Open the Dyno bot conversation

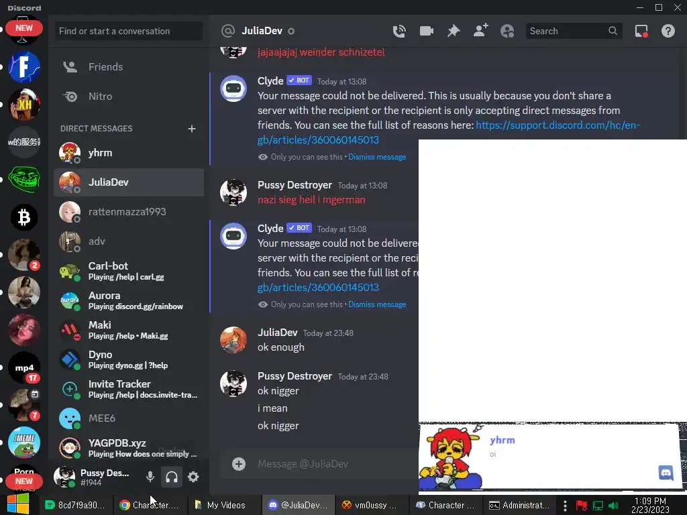[128, 359]
